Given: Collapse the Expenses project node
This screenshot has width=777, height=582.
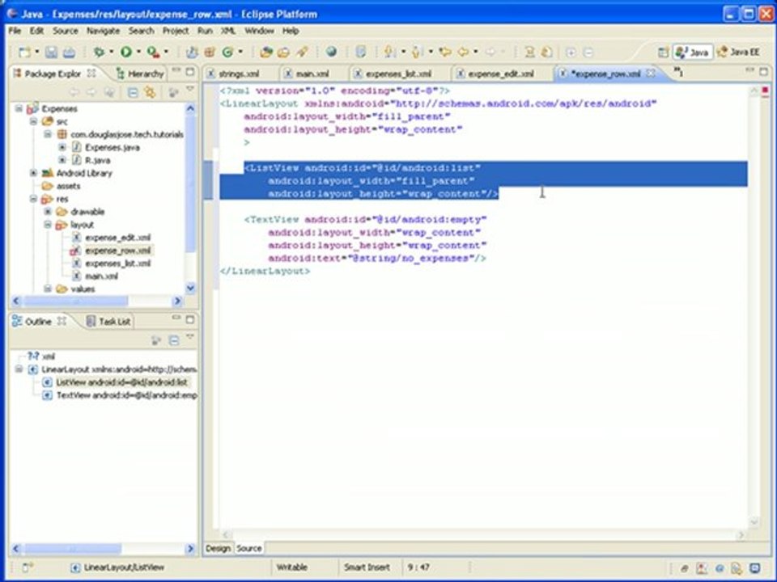Looking at the screenshot, I should (x=19, y=108).
